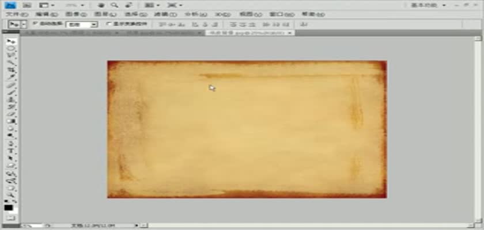Expand the 基本功能 workspace switcher
The height and width of the screenshot is (230, 484).
(x=428, y=5)
